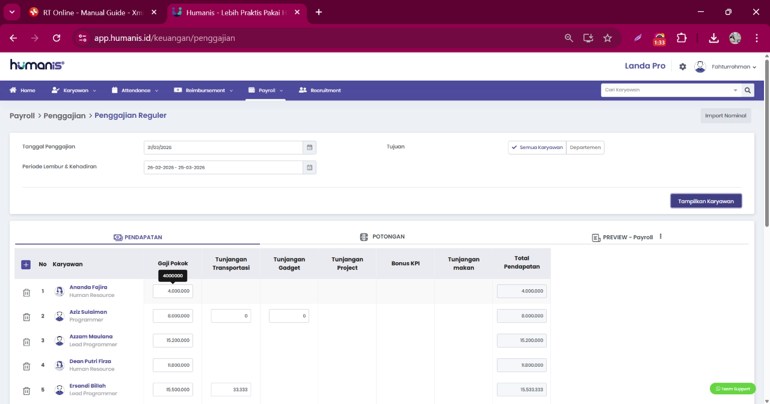Click Tunjangan Transportasi field for Aziz Sulaiman
This screenshot has width=770, height=404.
(x=231, y=316)
